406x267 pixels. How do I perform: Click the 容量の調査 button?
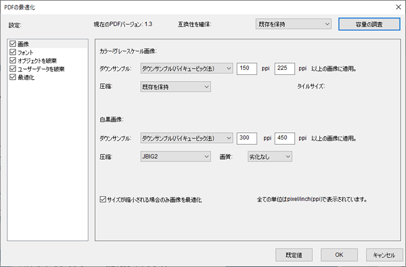368,24
